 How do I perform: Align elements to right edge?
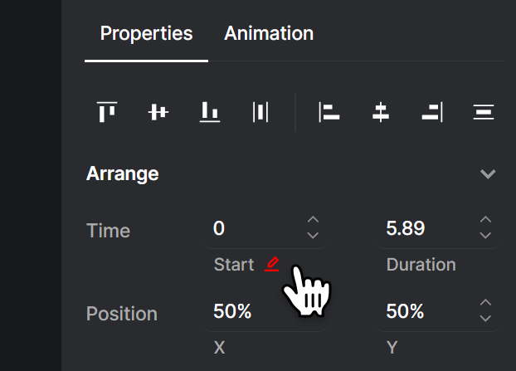coord(432,112)
